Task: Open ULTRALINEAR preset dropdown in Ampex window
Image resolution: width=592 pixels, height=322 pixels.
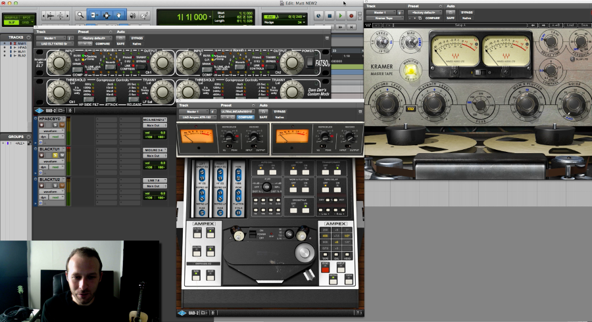Action: 238,112
